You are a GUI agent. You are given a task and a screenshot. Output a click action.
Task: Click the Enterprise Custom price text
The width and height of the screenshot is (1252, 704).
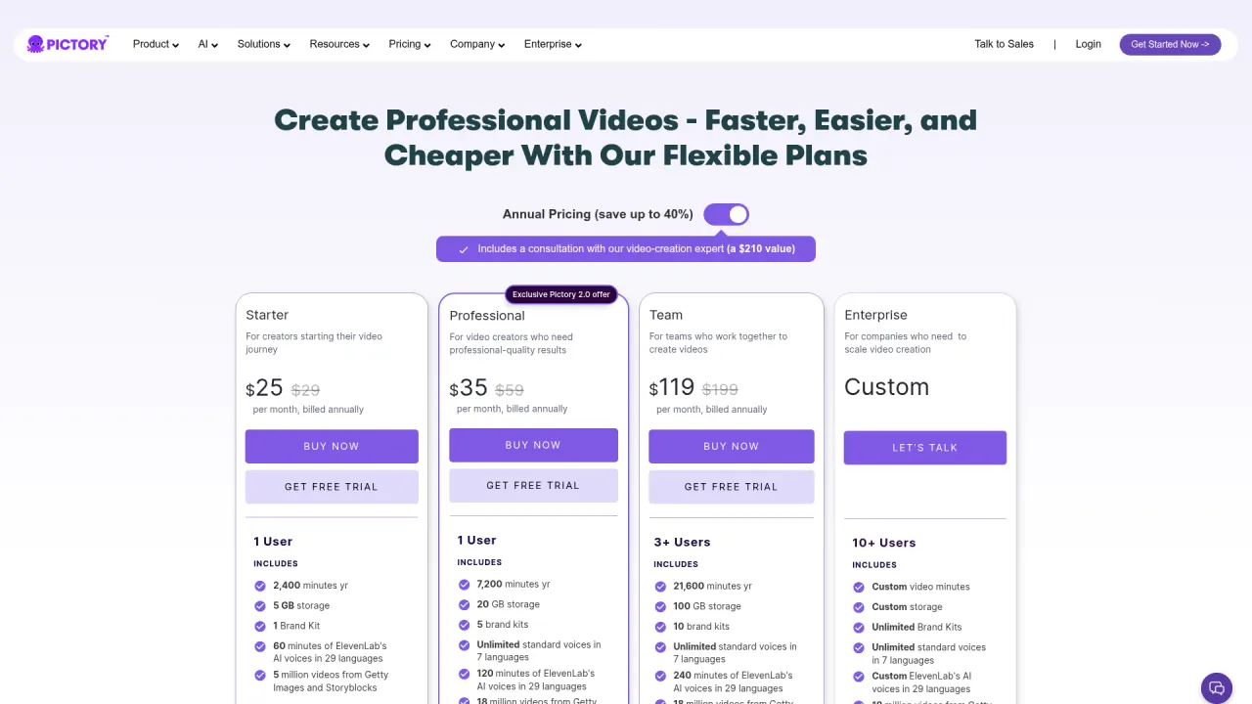tap(886, 387)
